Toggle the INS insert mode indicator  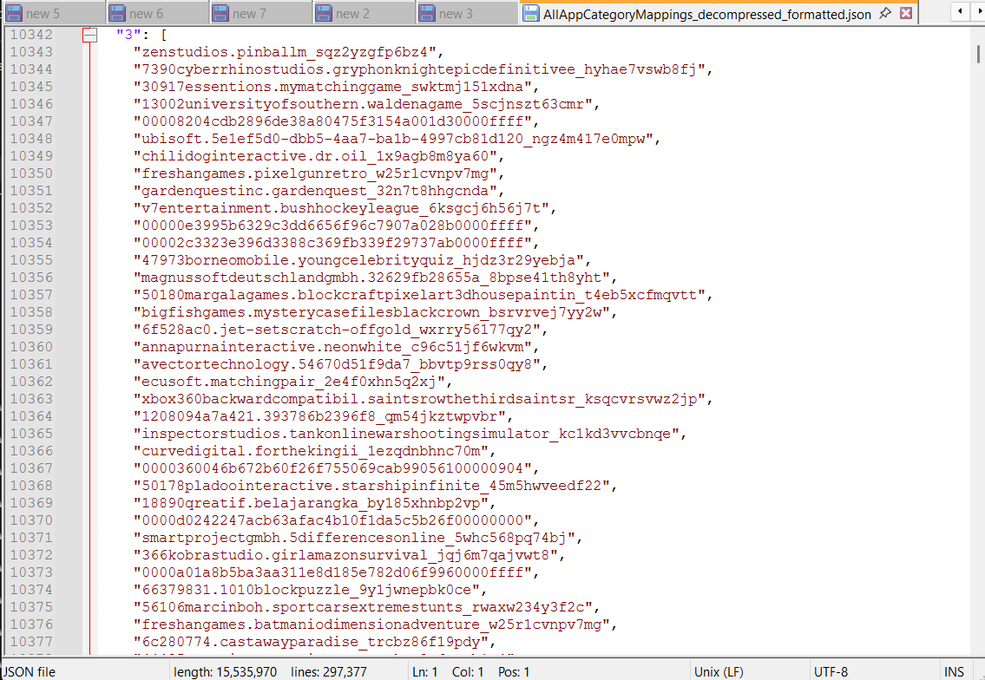coord(954,672)
